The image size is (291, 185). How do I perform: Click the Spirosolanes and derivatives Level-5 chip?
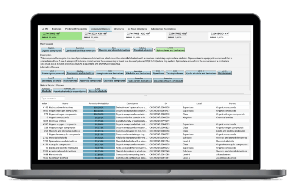[170, 50]
